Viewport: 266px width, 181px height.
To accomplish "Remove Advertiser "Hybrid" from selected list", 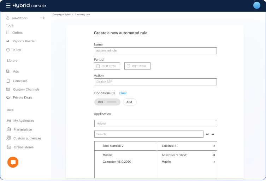I will coord(214,155).
